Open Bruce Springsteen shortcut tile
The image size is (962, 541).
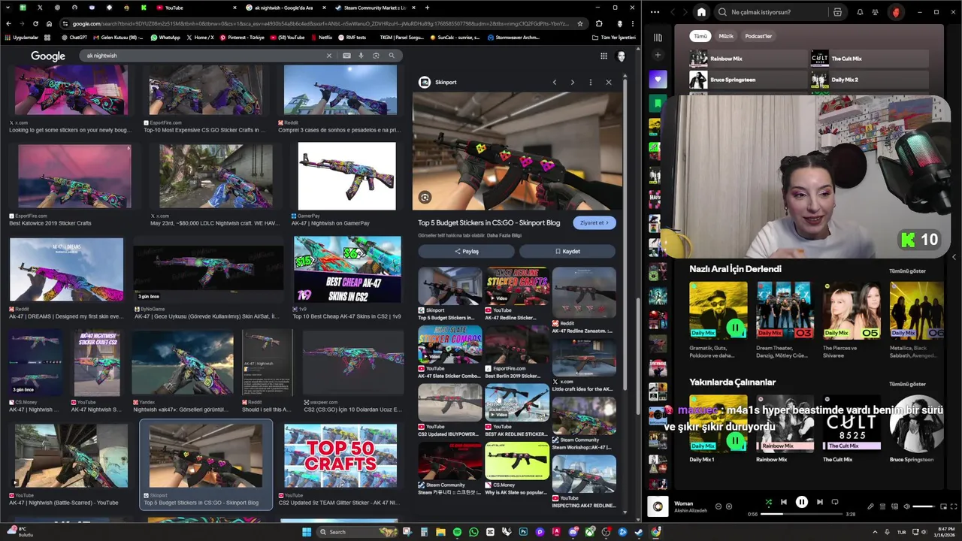click(x=748, y=80)
